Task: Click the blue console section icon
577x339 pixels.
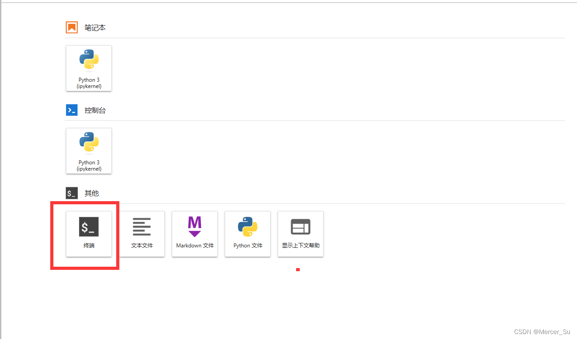Action: click(x=72, y=110)
